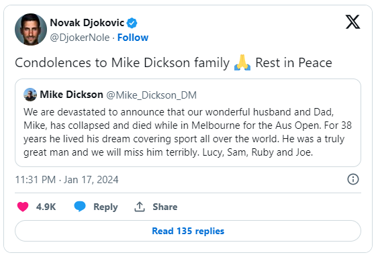The width and height of the screenshot is (378, 259).
Task: Click the Mike Dickson name in quote
Action: [71, 95]
